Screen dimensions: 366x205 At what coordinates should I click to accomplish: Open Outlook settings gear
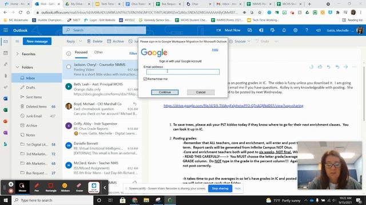[295, 30]
